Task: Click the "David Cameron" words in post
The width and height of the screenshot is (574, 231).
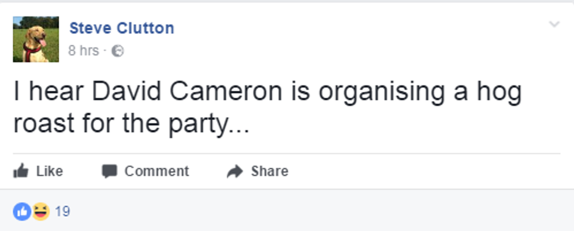Action: click(187, 91)
